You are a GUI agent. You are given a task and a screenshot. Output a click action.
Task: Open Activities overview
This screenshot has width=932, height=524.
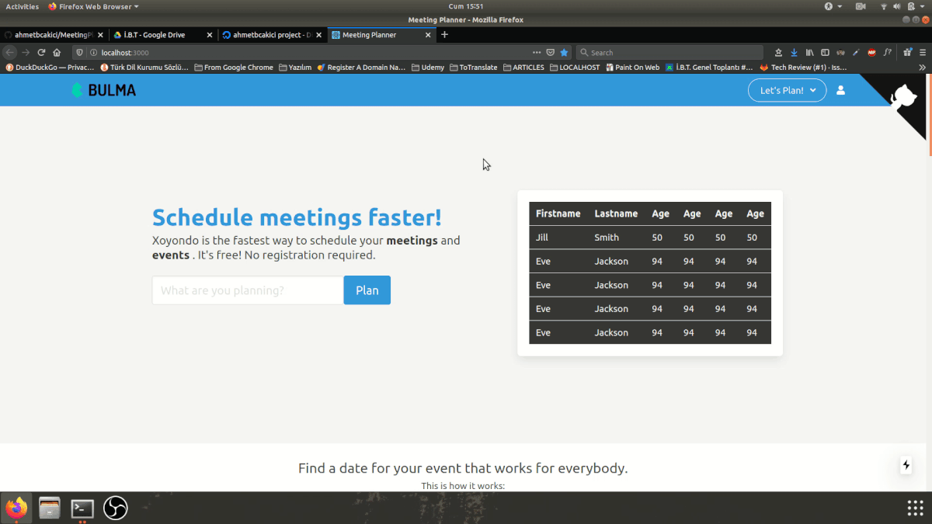tap(23, 6)
